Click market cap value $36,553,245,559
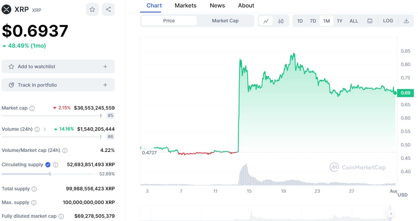Screen dimensions: 418x221 94,108
